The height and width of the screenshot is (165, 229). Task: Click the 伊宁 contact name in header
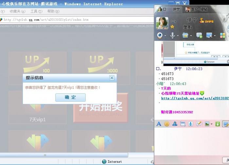click(x=192, y=20)
